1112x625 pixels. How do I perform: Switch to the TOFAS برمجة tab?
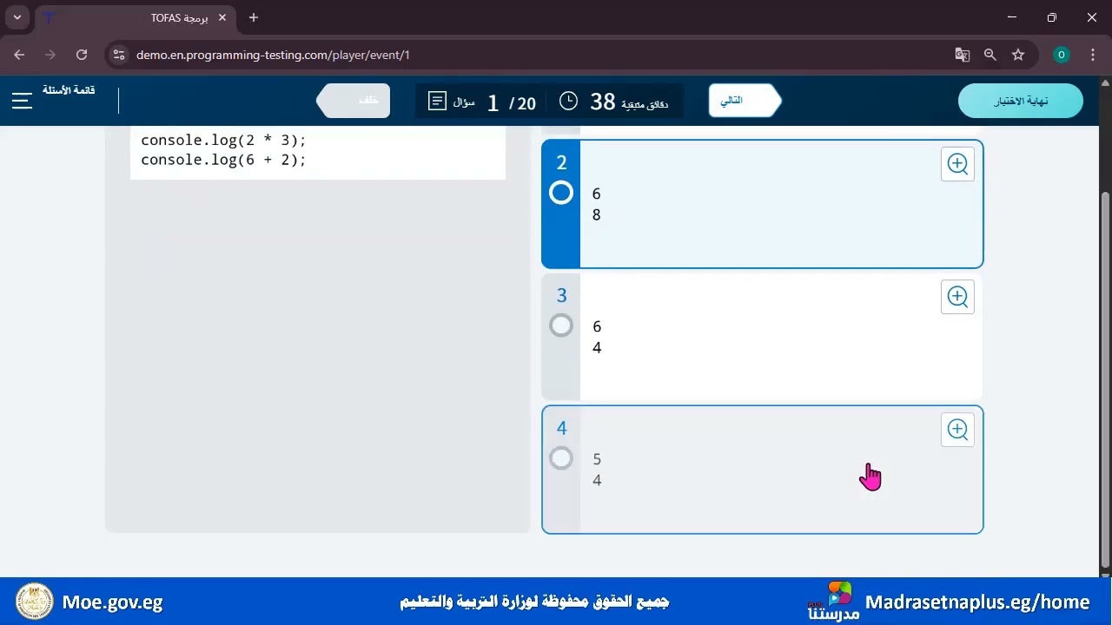pos(135,17)
